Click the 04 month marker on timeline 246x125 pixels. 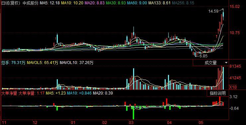[x=169, y=122]
